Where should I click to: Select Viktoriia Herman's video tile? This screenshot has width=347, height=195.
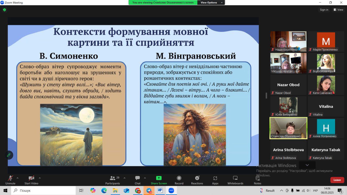[x=288, y=63]
